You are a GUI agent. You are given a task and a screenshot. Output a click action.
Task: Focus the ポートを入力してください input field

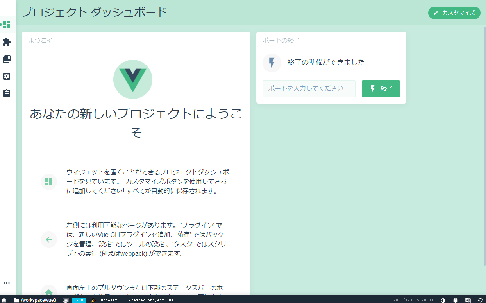(309, 89)
